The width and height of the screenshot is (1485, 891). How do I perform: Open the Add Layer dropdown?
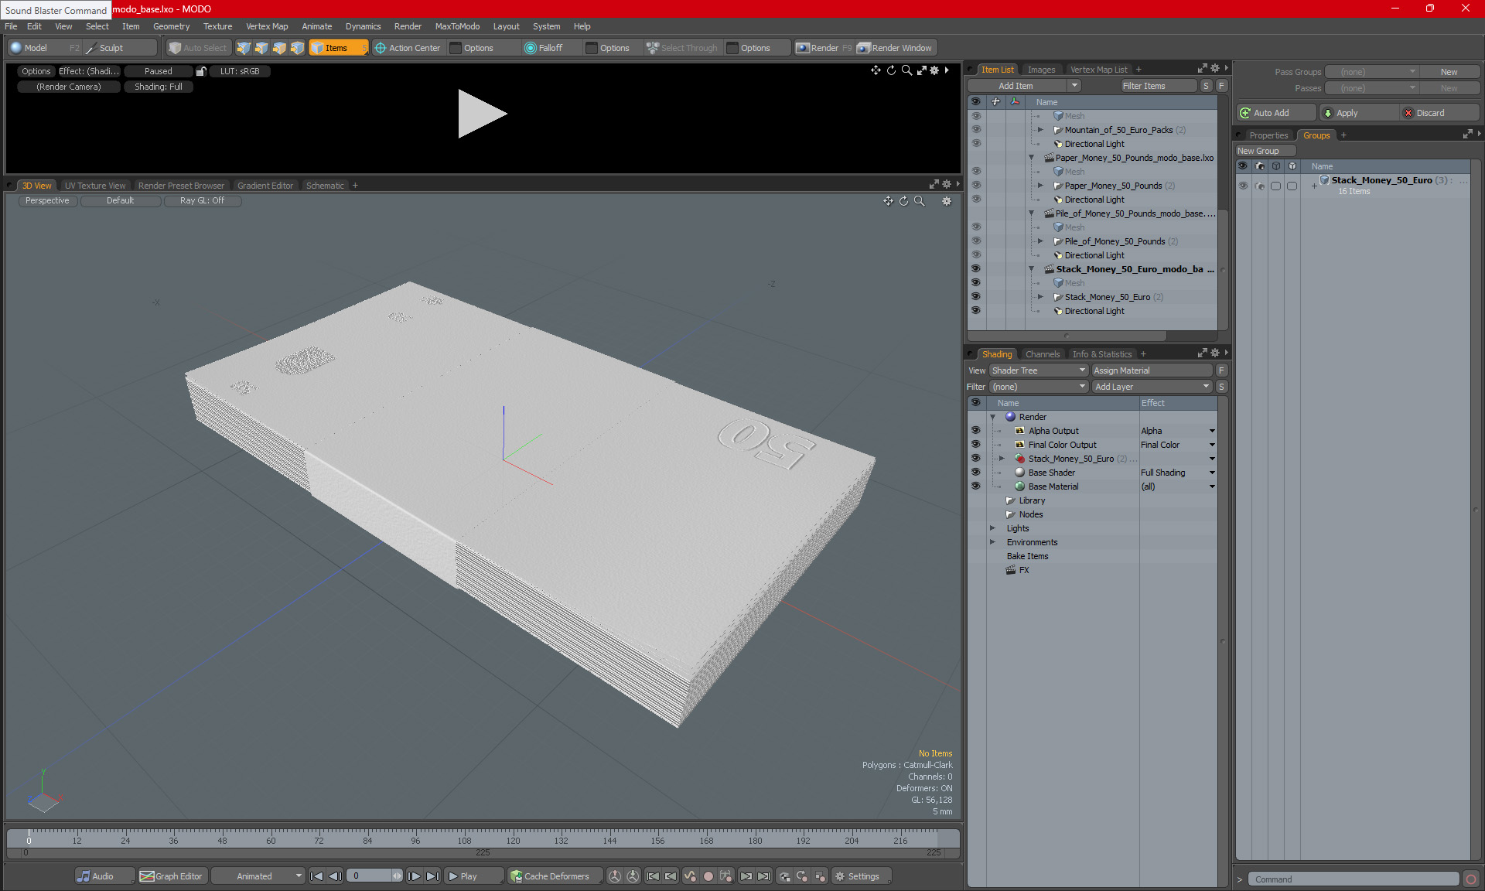tap(1151, 387)
